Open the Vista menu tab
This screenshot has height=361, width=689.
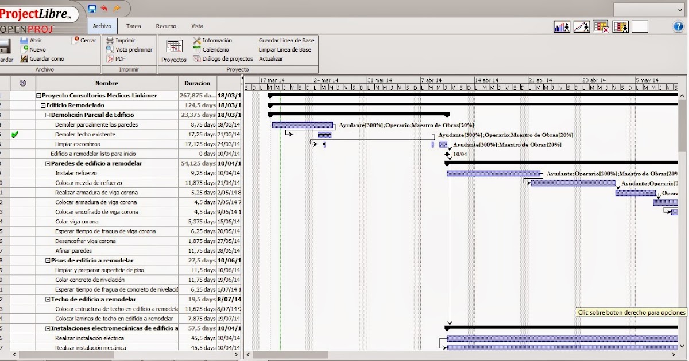pyautogui.click(x=195, y=26)
